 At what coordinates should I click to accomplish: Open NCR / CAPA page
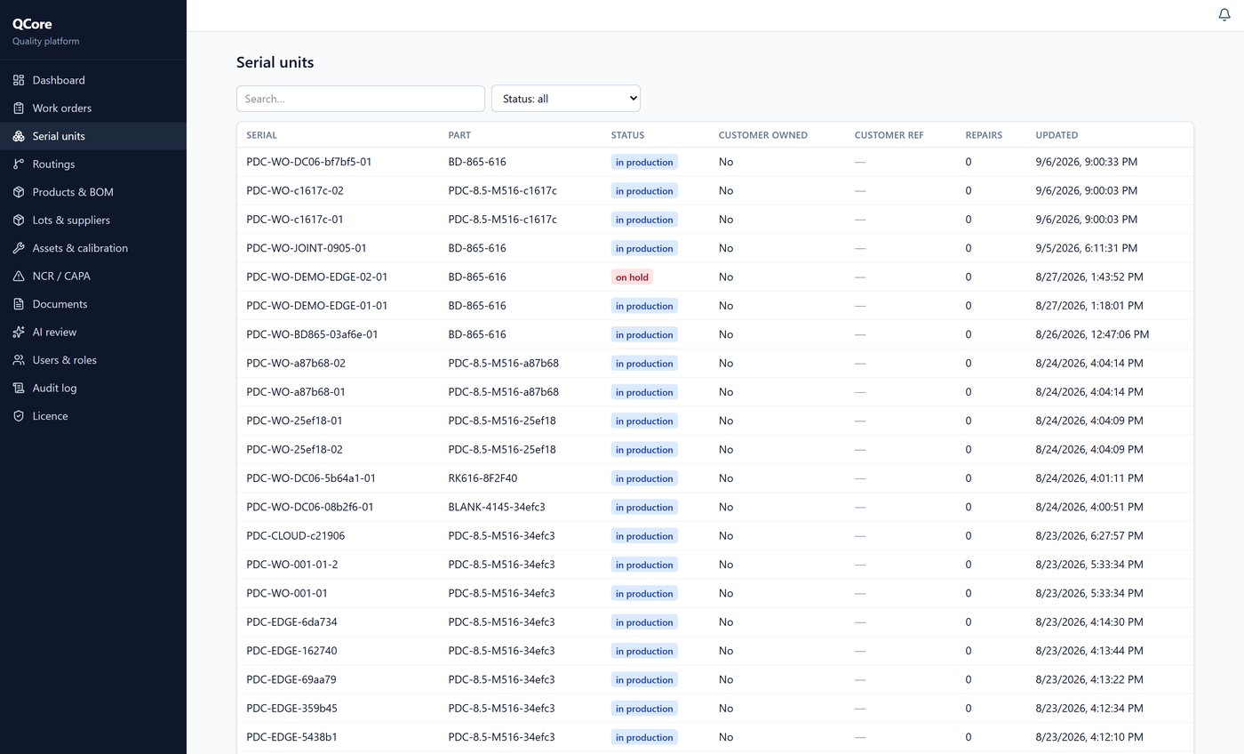(x=93, y=277)
